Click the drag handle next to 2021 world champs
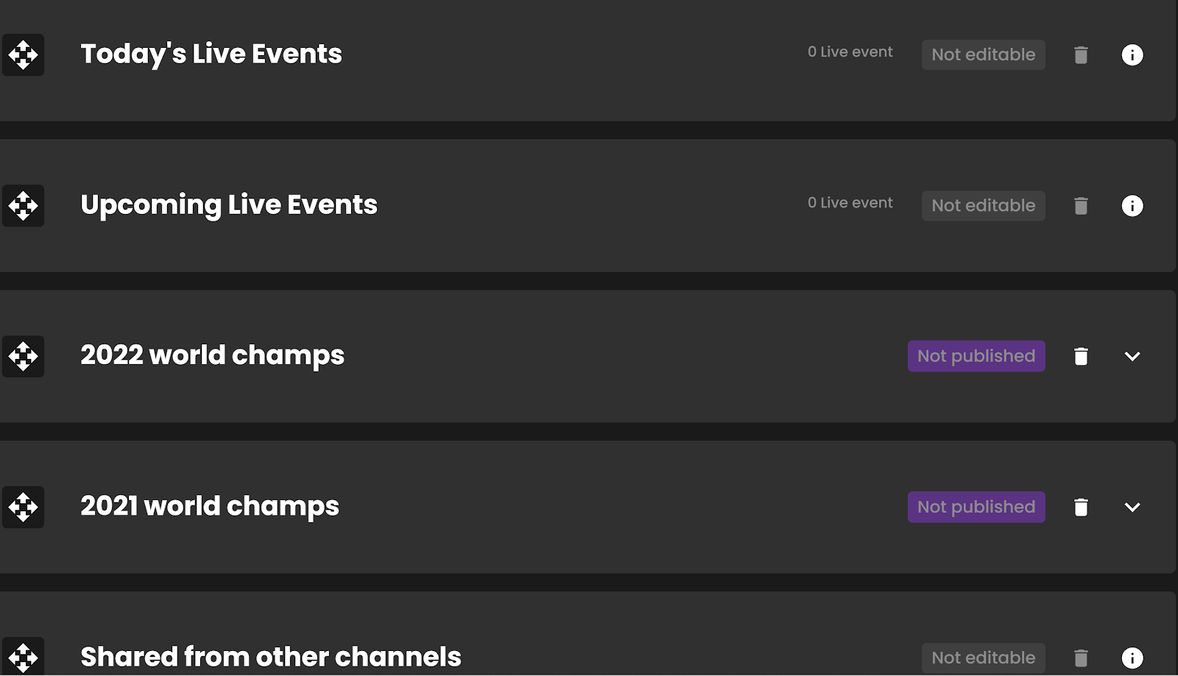Image resolution: width=1178 pixels, height=676 pixels. click(23, 507)
